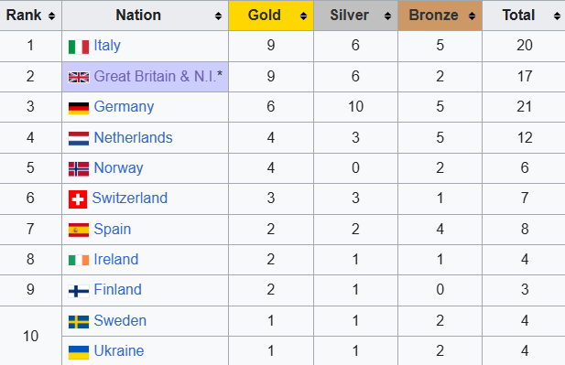Sort table by Nation column arrows
565x365 pixels.
[218, 16]
